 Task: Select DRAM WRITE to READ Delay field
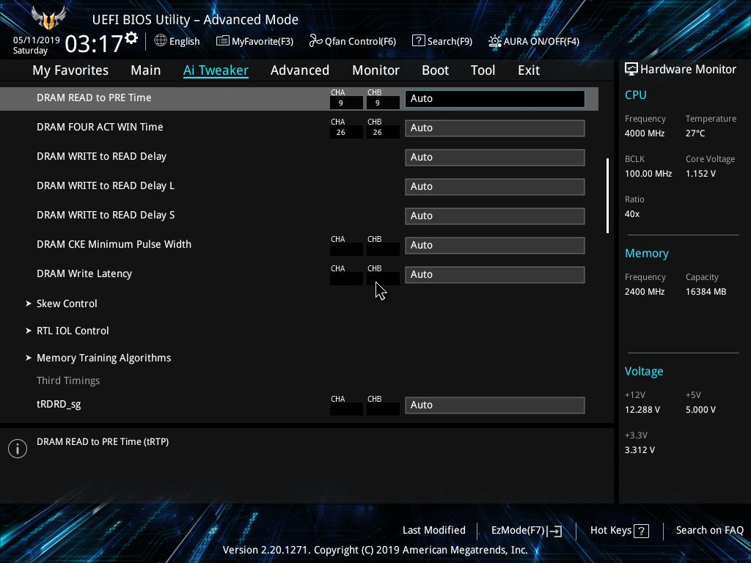pyautogui.click(x=495, y=158)
